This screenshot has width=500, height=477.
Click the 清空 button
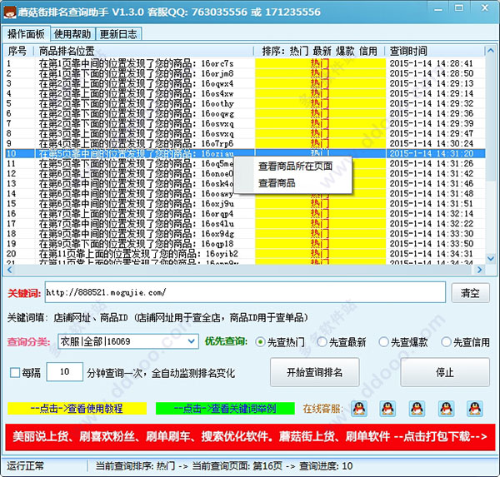(470, 293)
